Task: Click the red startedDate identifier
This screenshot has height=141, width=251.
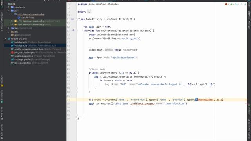Action: (206, 99)
